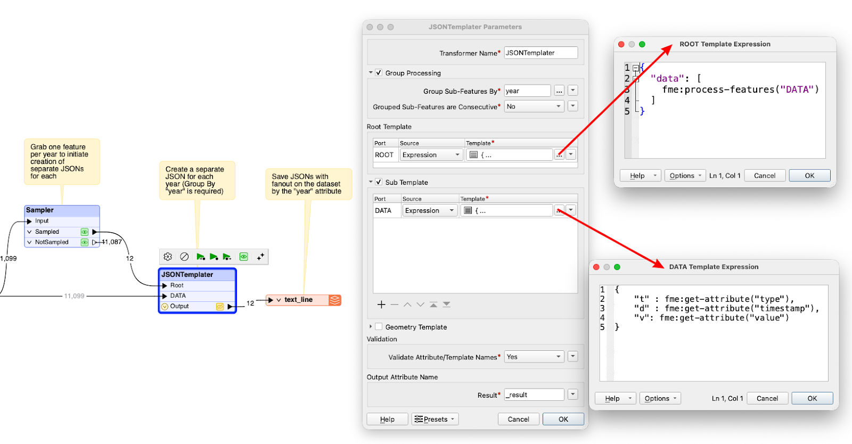Viewport: 852px width, 444px height.
Task: Open the Group Sub-Features By arrow menu
Action: coord(573,91)
